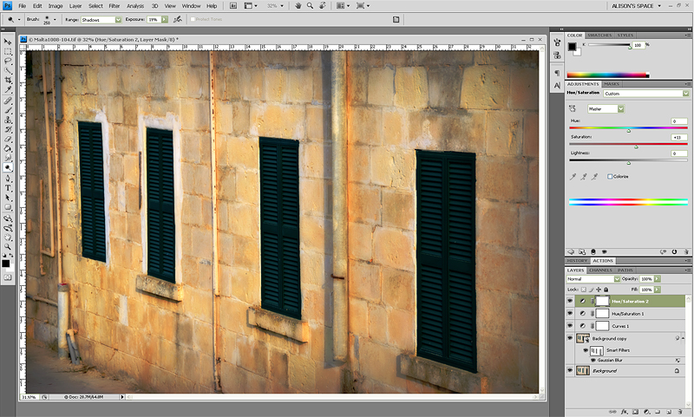Enable the airbrush icon in options bar
Viewport: 694px width, 417px height.
tap(177, 18)
